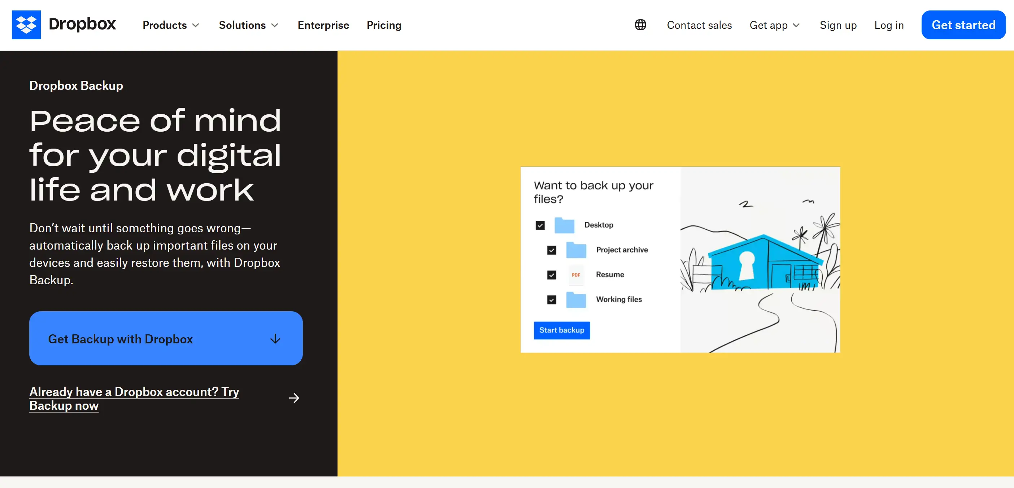Click the 'Working files' label

619,299
